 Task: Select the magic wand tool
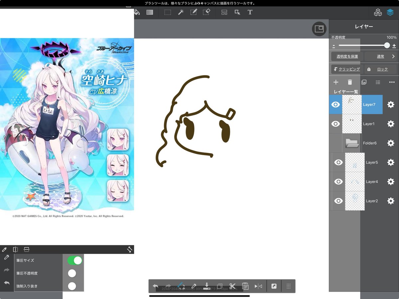181,12
